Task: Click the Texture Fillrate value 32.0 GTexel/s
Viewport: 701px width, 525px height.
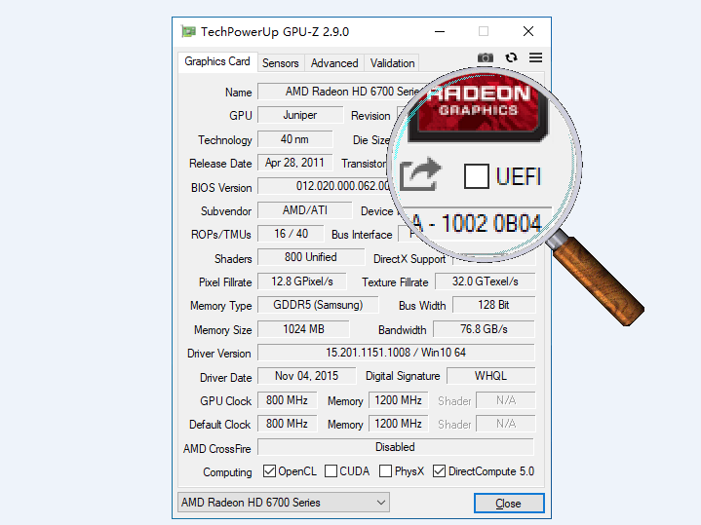Action: coord(486,281)
